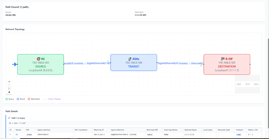Click the target icon on R6 node
This screenshot has height=139, width=269.
pos(38,59)
